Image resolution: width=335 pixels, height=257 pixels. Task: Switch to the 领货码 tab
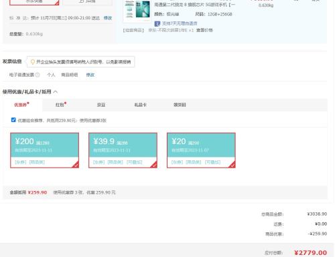[x=180, y=105]
